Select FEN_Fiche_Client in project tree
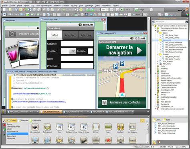This screenshot has height=149, width=190. tap(172, 35)
